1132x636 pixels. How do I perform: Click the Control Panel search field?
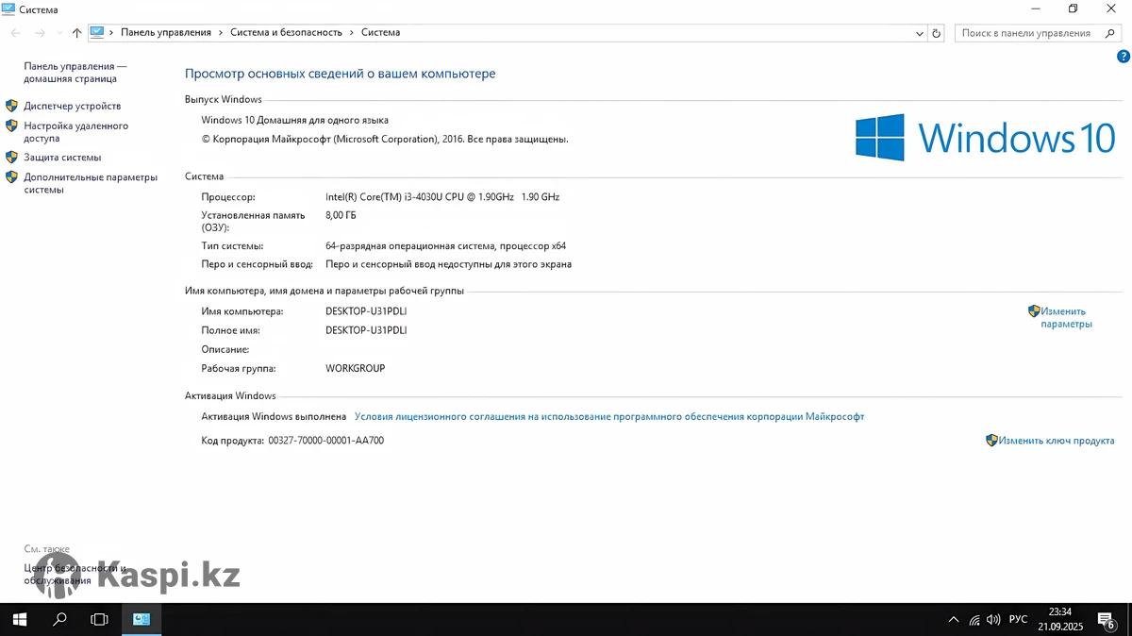[1024, 33]
